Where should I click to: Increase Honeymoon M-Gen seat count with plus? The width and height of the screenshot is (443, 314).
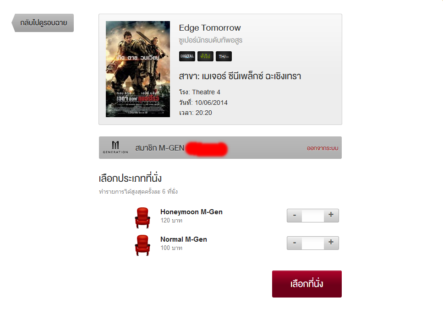331,216
